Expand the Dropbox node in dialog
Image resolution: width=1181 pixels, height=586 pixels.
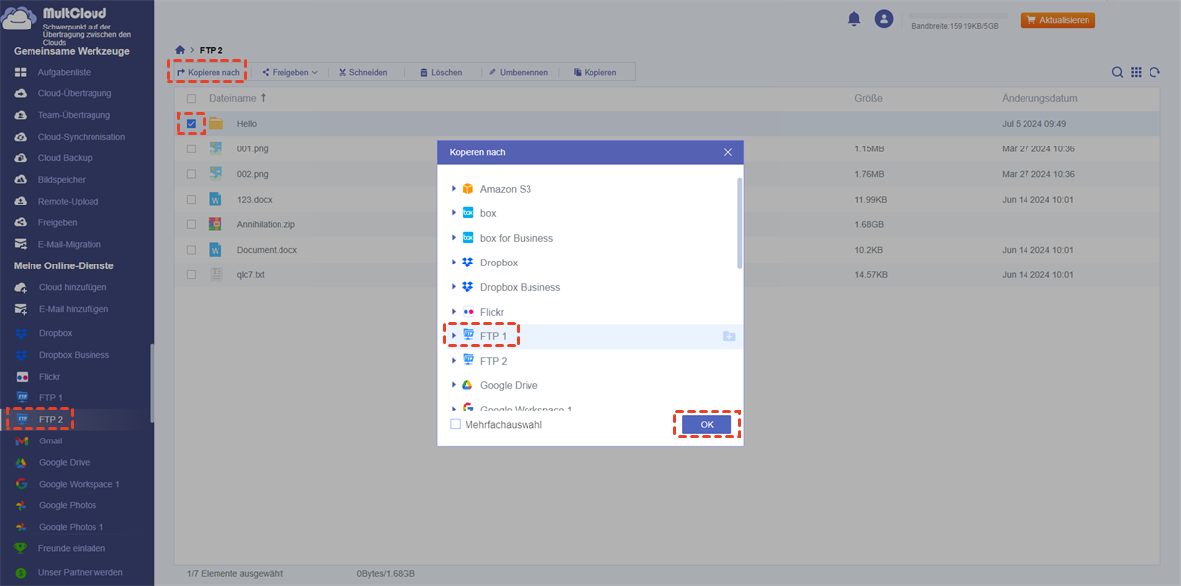tap(454, 262)
